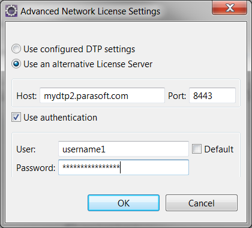Click the Port: label
The width and height of the screenshot is (252, 228).
177,96
